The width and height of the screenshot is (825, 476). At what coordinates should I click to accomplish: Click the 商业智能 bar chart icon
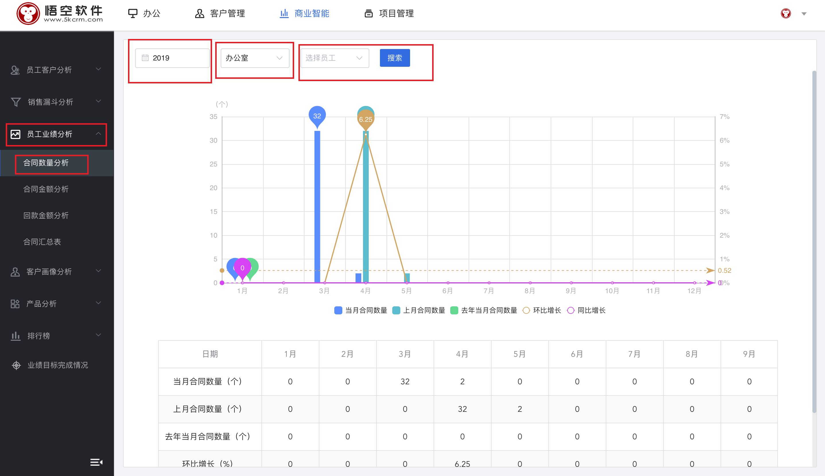pos(284,13)
